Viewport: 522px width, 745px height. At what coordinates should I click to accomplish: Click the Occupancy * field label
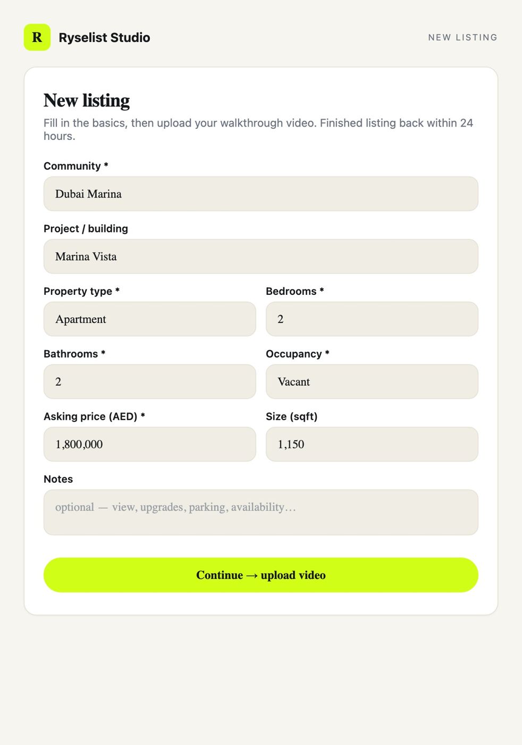click(x=298, y=354)
